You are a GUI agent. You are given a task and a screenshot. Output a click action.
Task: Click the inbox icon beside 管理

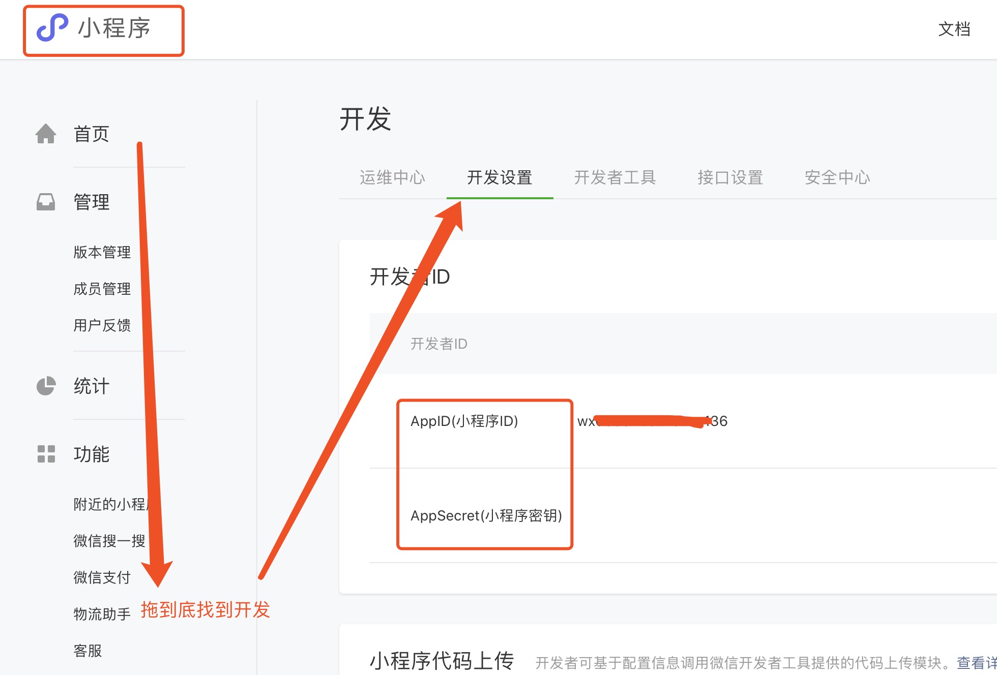coord(46,202)
